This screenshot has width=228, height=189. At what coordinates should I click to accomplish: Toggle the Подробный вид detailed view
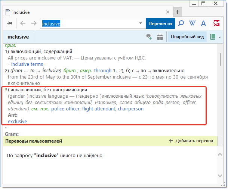click(x=187, y=37)
